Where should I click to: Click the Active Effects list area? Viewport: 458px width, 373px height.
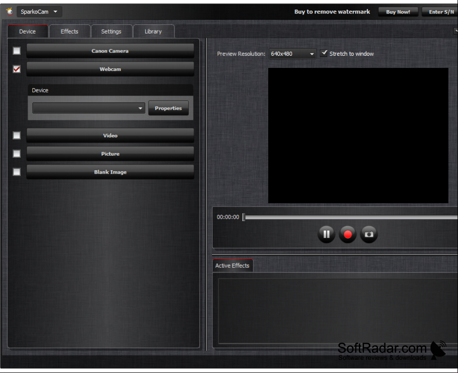click(338, 311)
